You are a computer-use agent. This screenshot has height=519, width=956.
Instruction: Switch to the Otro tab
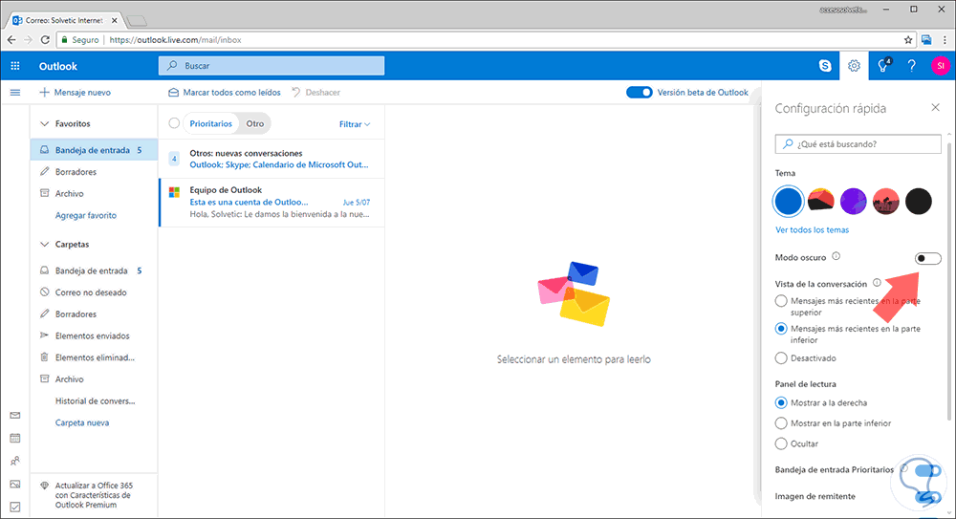pos(255,124)
